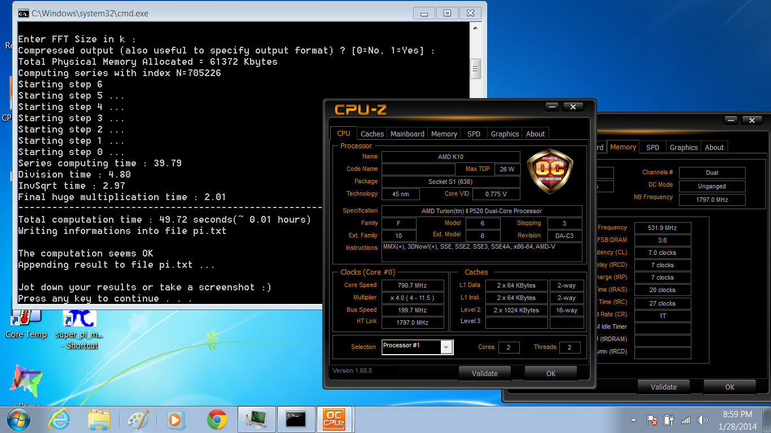Click the Bus Speed value 199.7 MHz
This screenshot has width=771, height=433.
[x=413, y=310]
